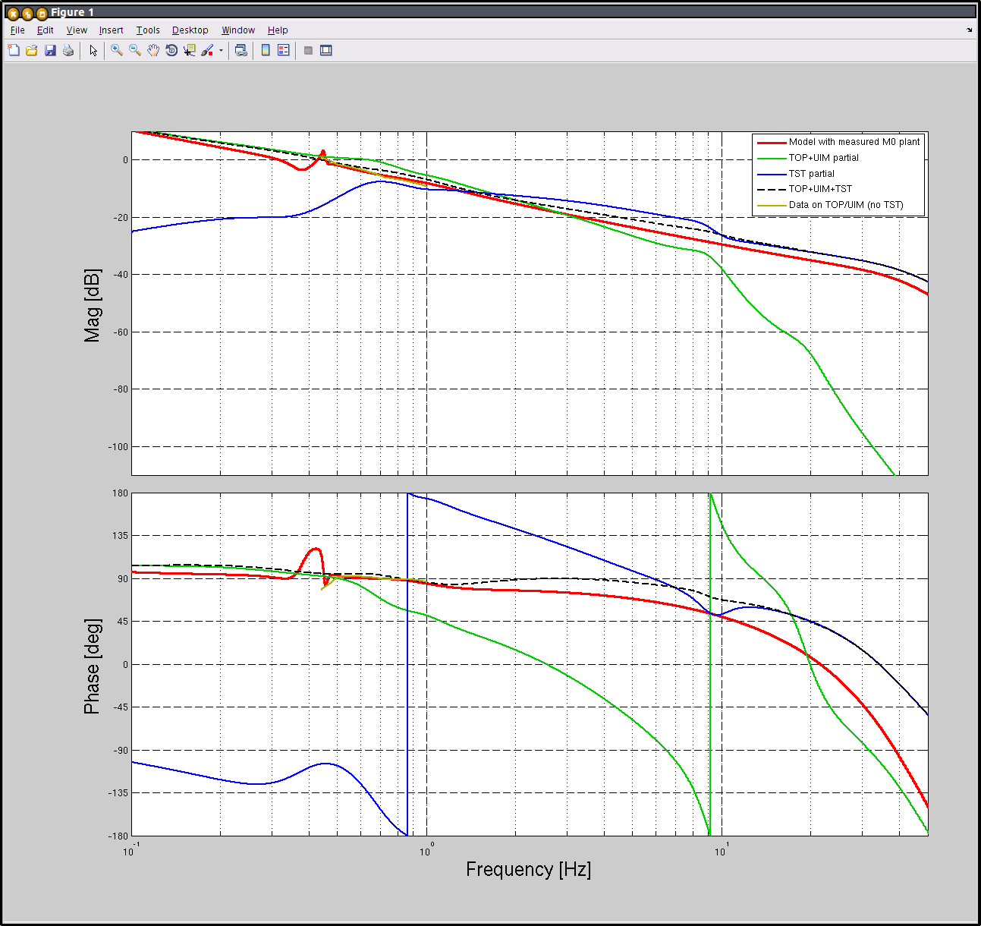The width and height of the screenshot is (981, 926).
Task: Click the figure window minimize button
Action: click(x=27, y=13)
